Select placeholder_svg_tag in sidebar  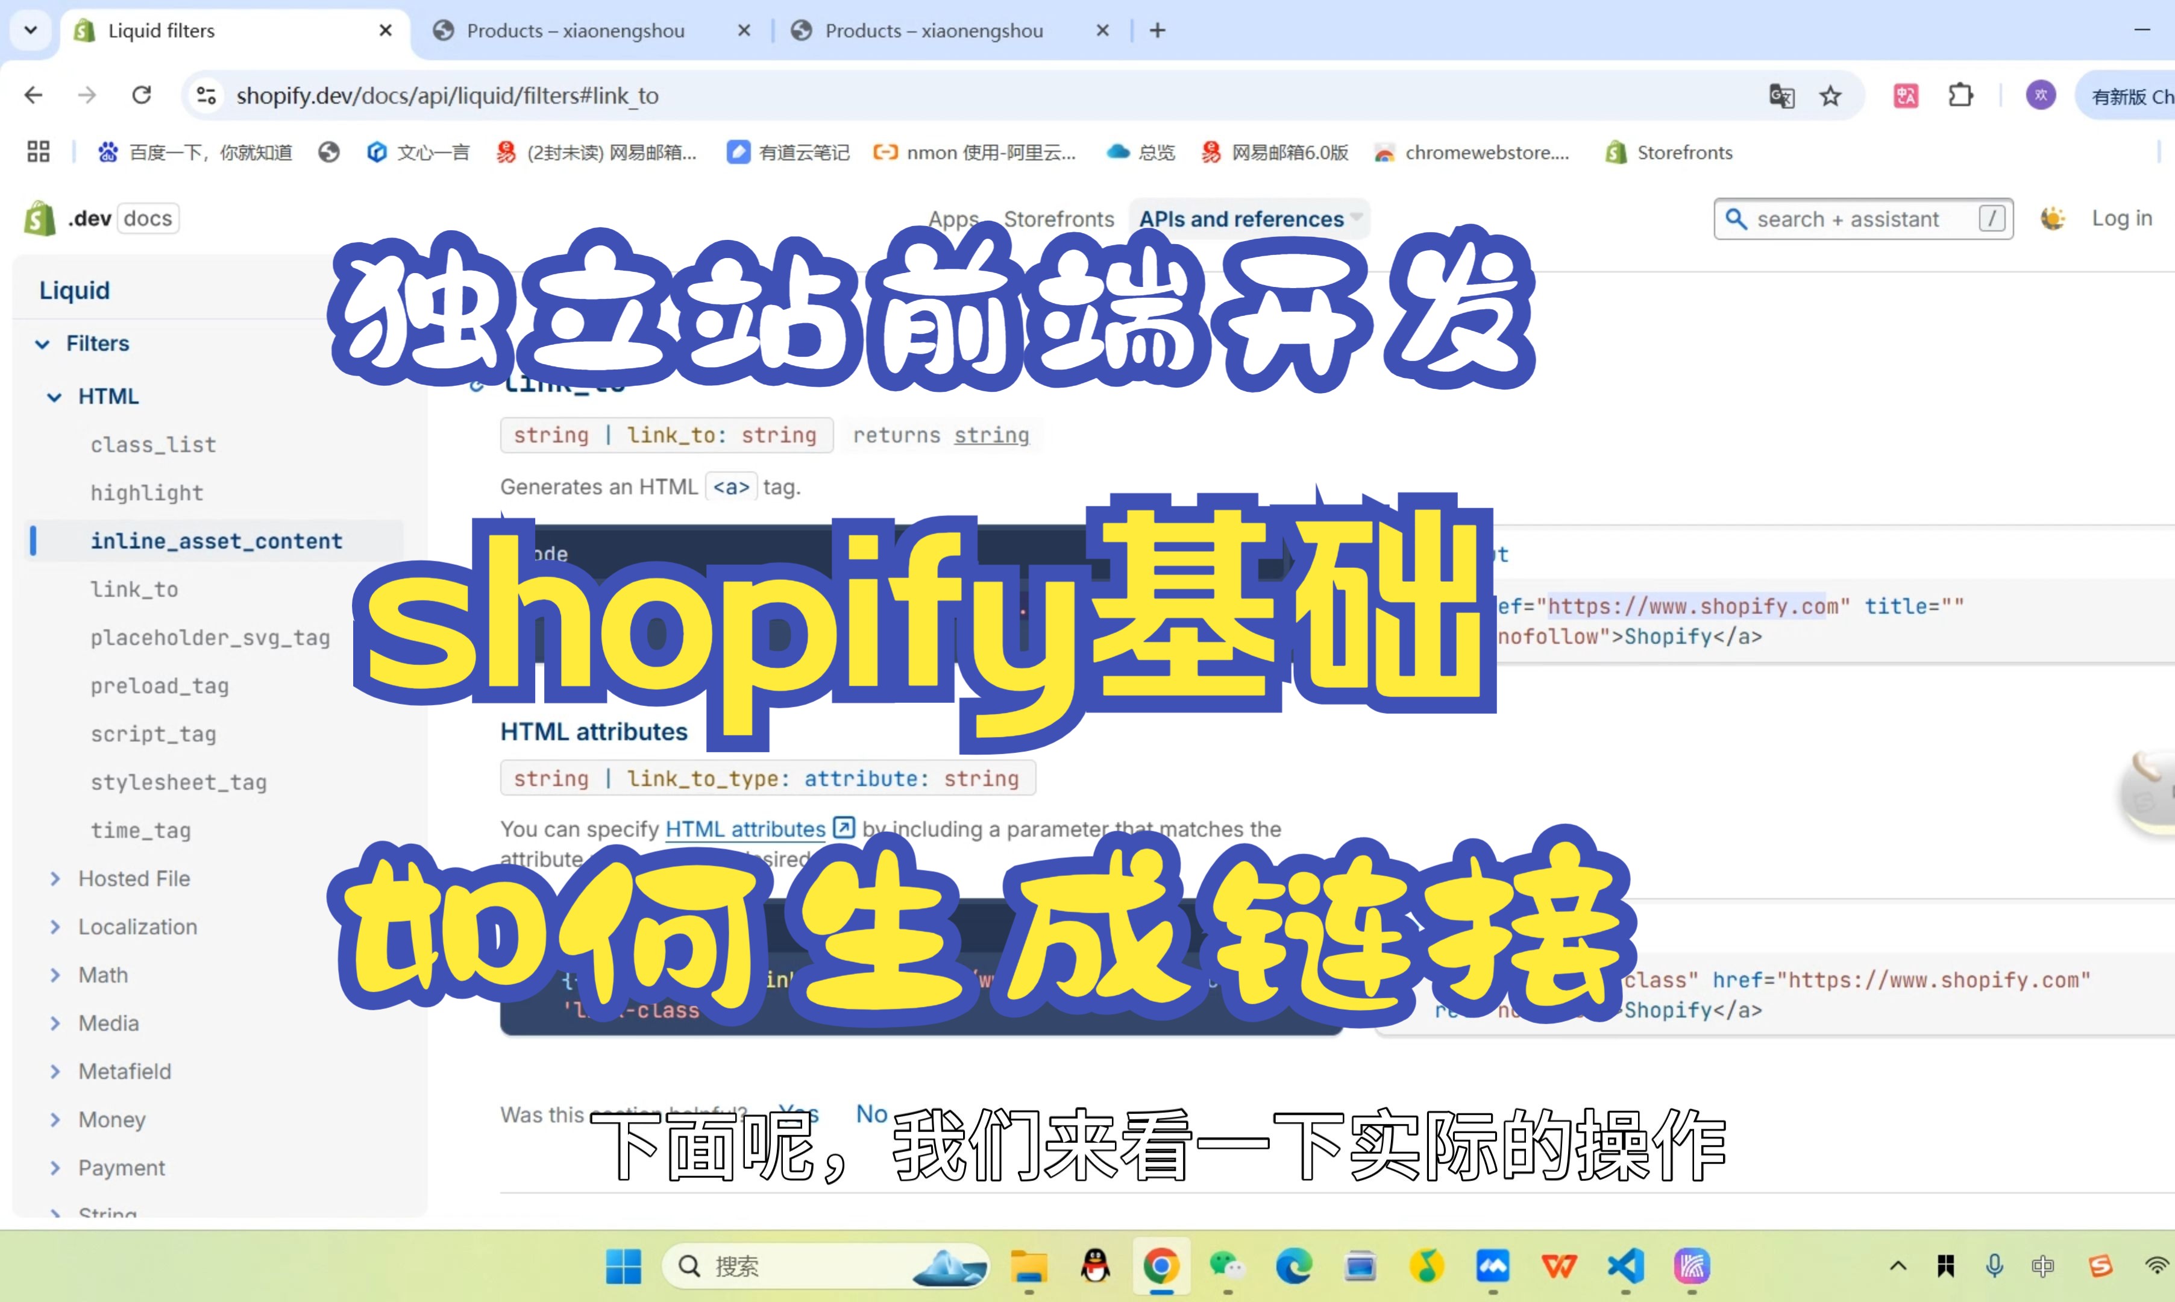click(210, 638)
